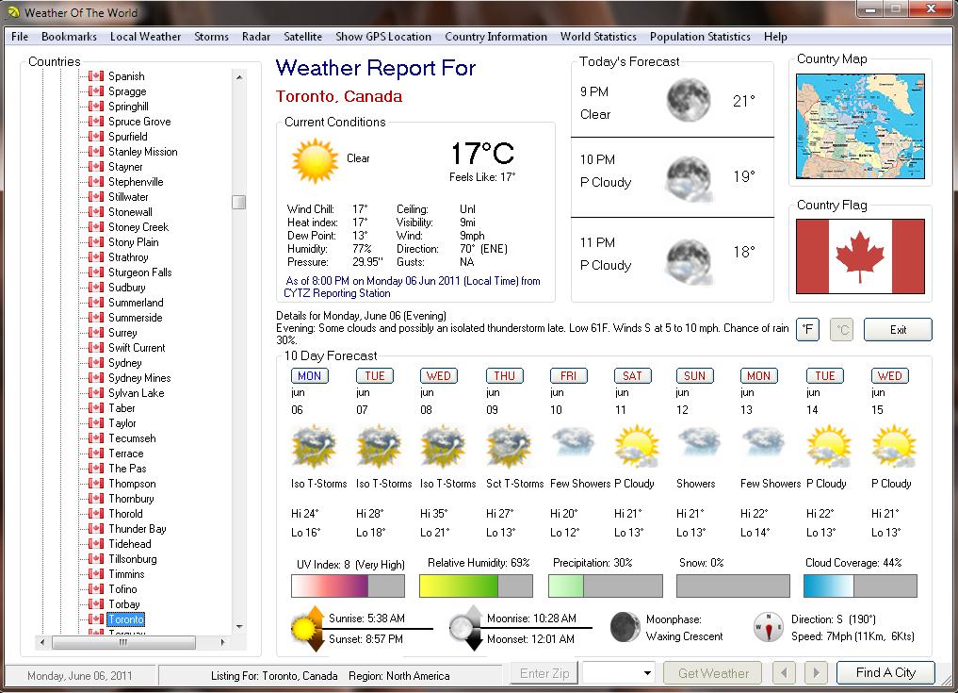Click the 9 PM clear moon icon
The height and width of the screenshot is (693, 958).
(x=688, y=100)
